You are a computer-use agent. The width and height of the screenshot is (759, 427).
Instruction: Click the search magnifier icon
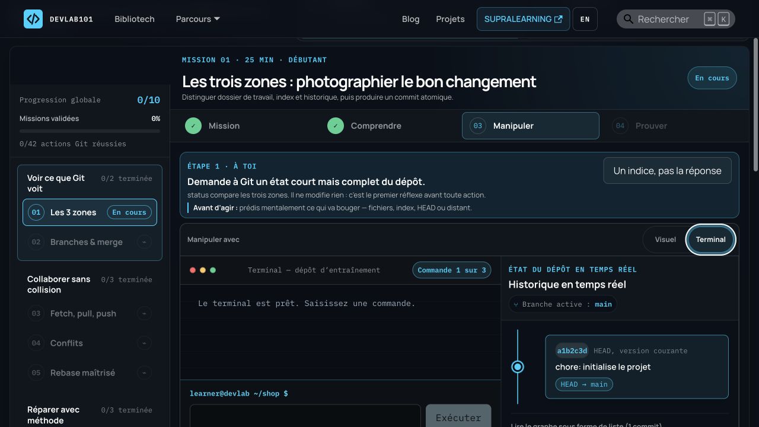[629, 19]
